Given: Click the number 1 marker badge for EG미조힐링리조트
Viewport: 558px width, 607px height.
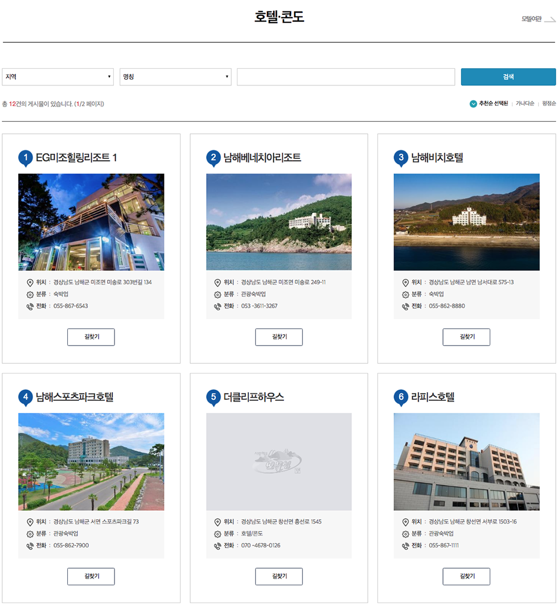Looking at the screenshot, I should click(x=26, y=158).
